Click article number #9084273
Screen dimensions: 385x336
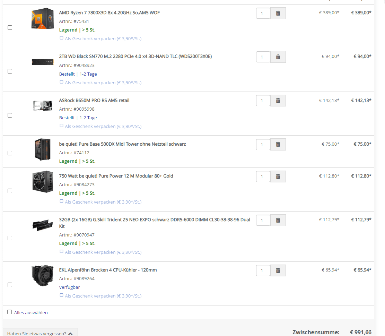84,185
